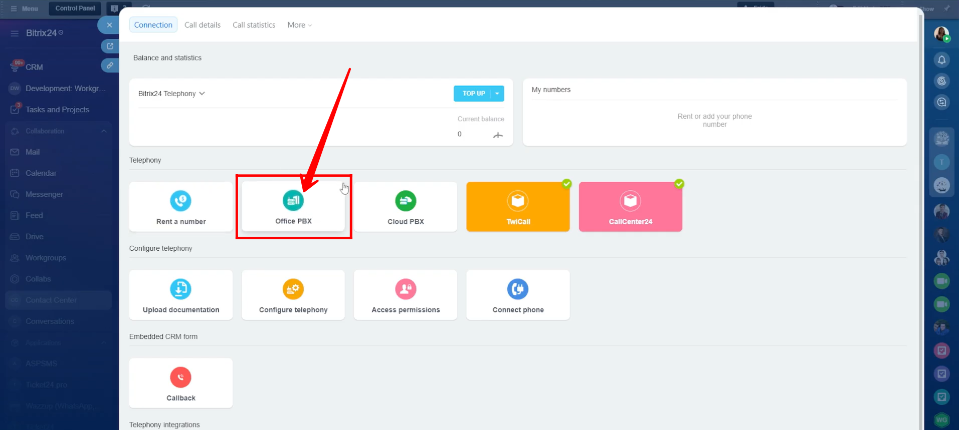Select the TwiCall integration tile
The image size is (959, 430).
click(518, 207)
